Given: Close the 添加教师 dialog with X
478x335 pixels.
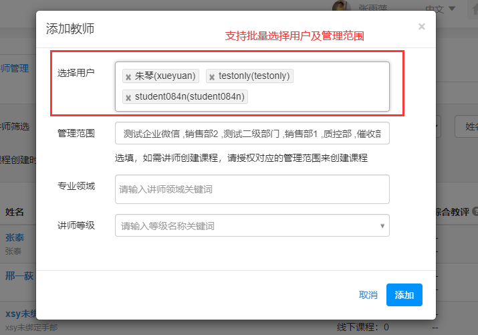Looking at the screenshot, I should point(421,27).
